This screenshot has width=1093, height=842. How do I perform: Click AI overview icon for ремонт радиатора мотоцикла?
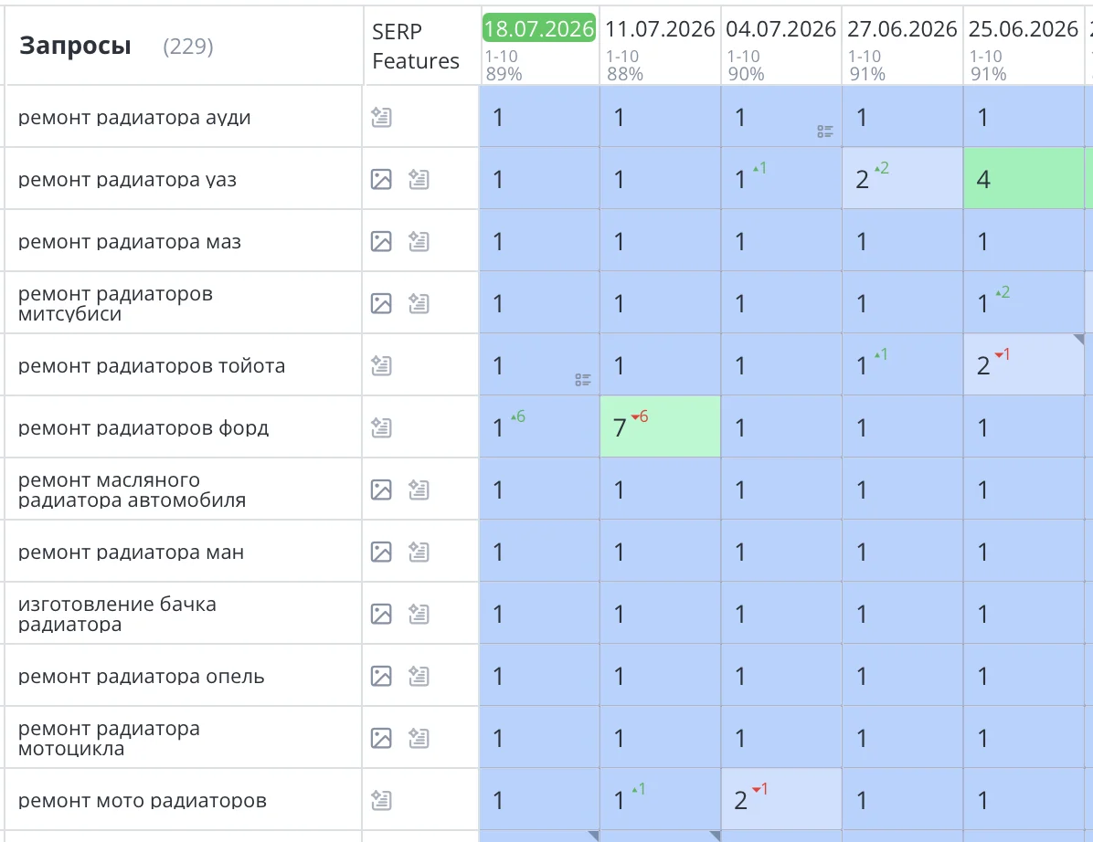coord(419,738)
